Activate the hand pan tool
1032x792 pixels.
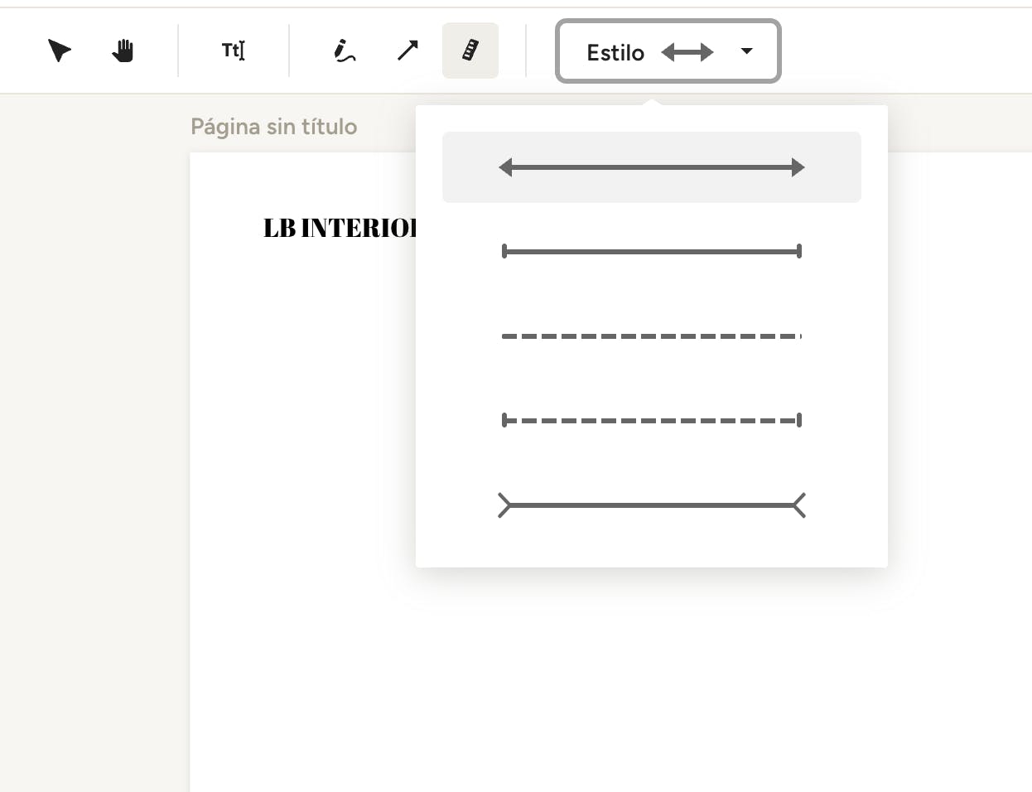click(123, 51)
